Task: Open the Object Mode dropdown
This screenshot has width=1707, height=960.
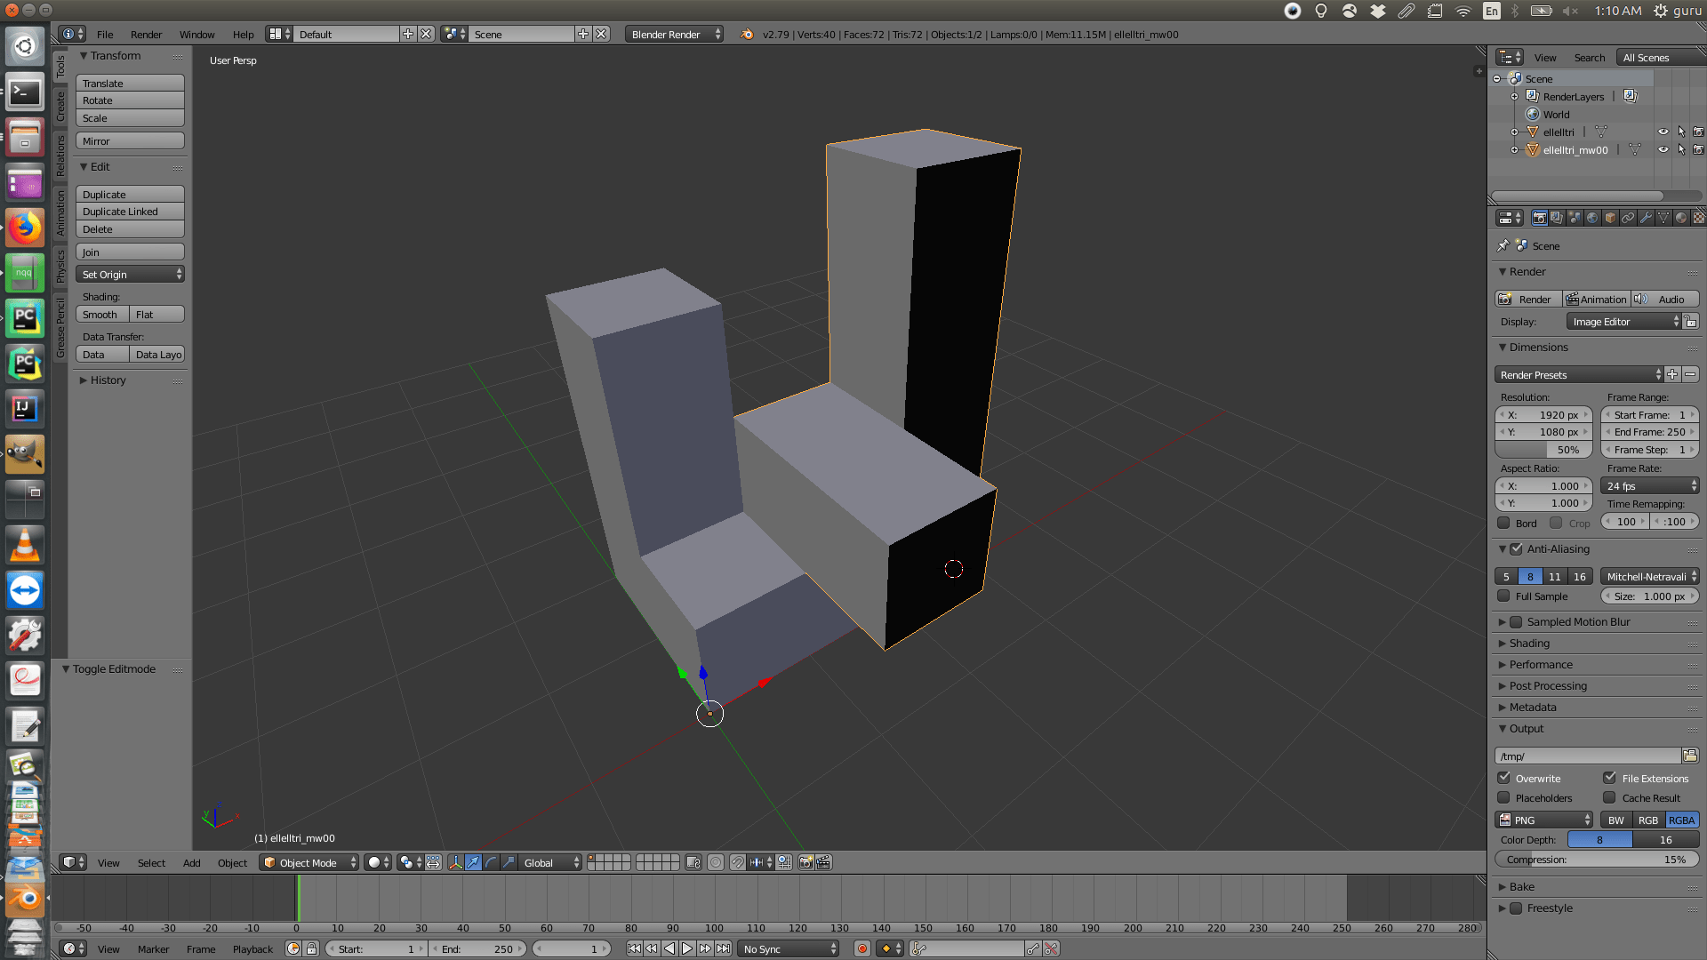Action: point(309,862)
